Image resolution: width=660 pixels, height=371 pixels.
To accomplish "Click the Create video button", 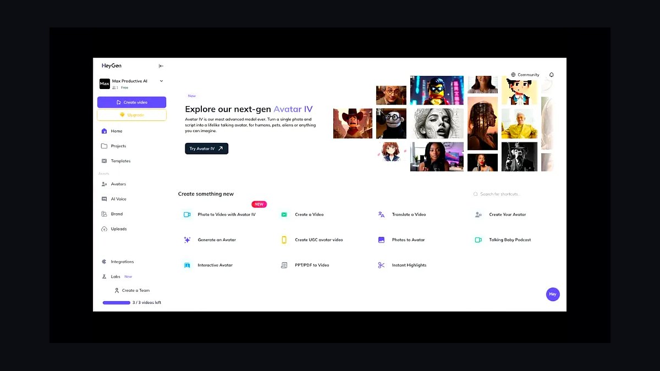I will pyautogui.click(x=131, y=102).
